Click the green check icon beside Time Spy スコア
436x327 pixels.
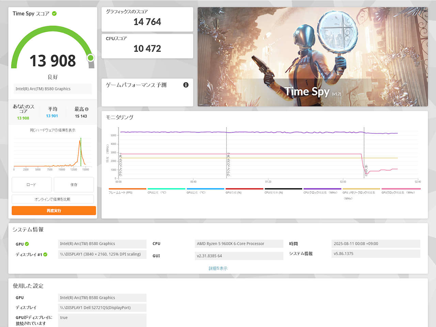click(x=54, y=14)
